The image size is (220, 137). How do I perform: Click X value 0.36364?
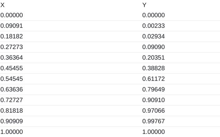tap(12, 58)
